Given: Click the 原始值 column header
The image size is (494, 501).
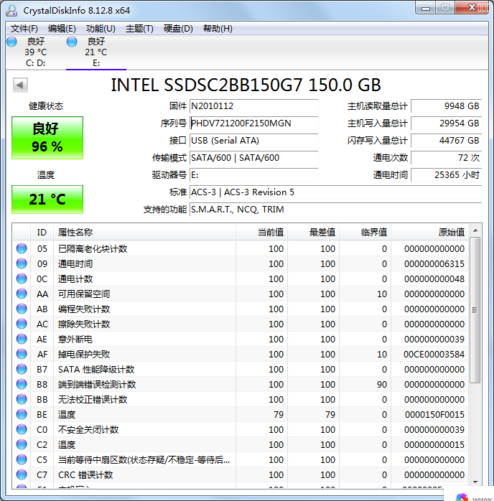Looking at the screenshot, I should click(430, 233).
